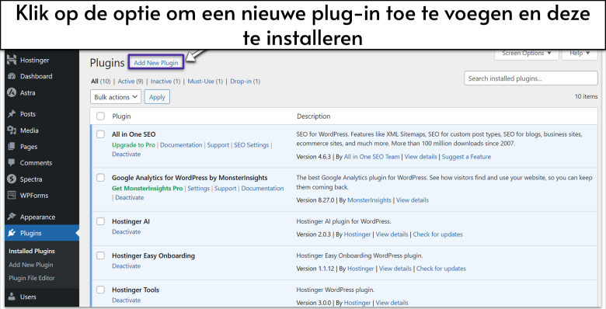
Task: Filter plugins by Active (9)
Action: (x=131, y=81)
